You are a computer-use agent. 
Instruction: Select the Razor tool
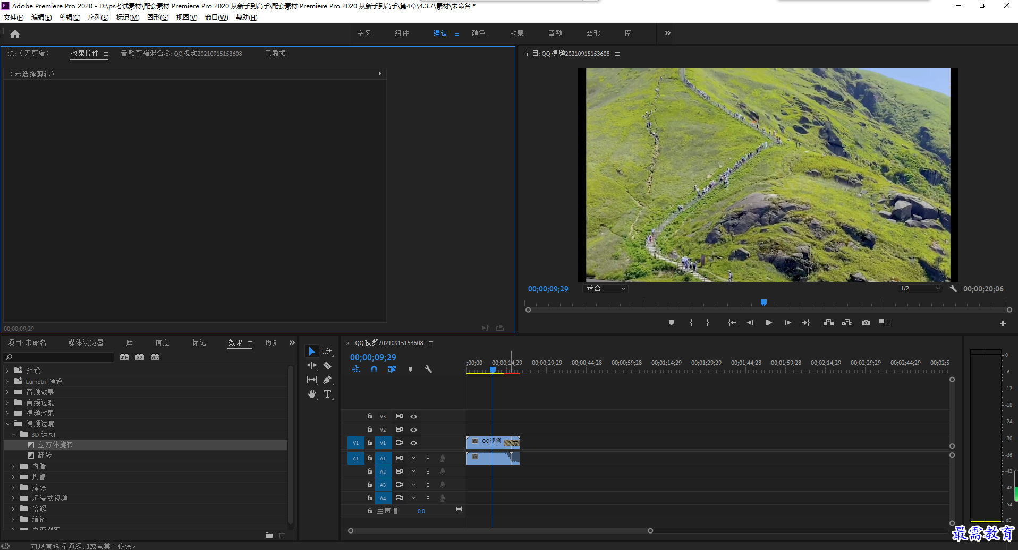pyautogui.click(x=327, y=365)
